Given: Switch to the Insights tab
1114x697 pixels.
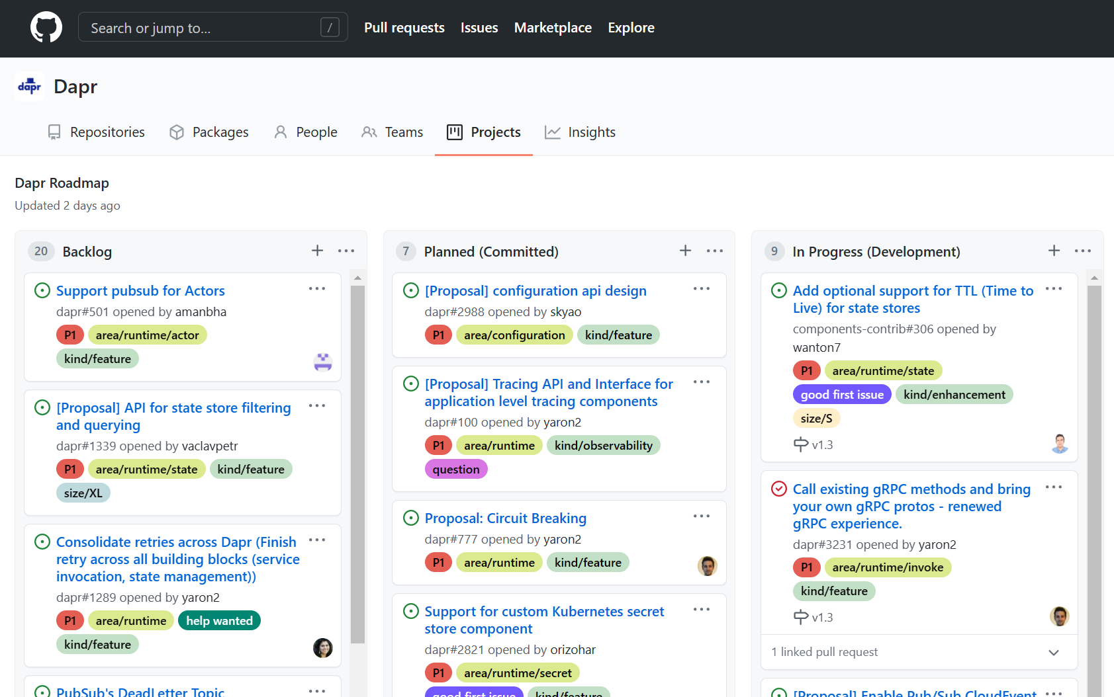Looking at the screenshot, I should [x=580, y=132].
